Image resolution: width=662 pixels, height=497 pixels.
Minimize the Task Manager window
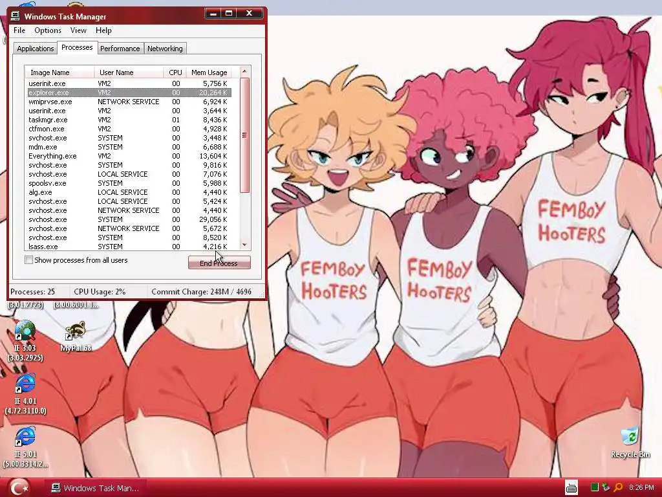pos(213,14)
